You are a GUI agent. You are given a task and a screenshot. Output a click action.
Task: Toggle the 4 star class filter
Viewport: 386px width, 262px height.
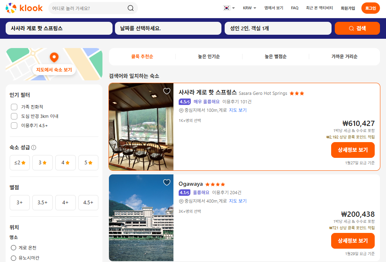click(65, 163)
